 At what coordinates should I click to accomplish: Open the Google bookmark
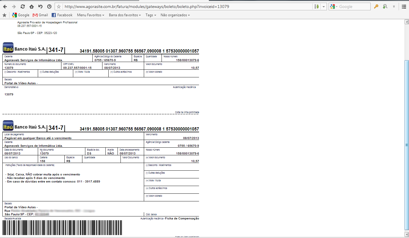pos(21,15)
